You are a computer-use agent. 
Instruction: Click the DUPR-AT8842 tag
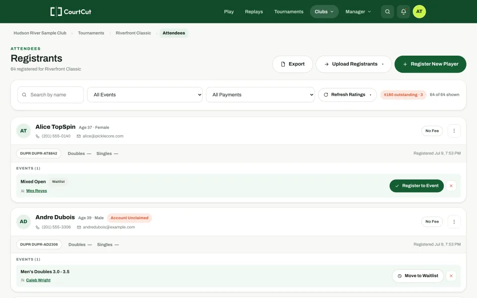point(39,153)
